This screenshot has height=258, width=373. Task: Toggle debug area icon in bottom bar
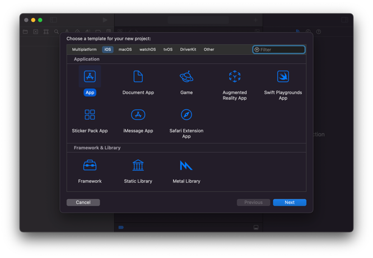[x=256, y=227]
